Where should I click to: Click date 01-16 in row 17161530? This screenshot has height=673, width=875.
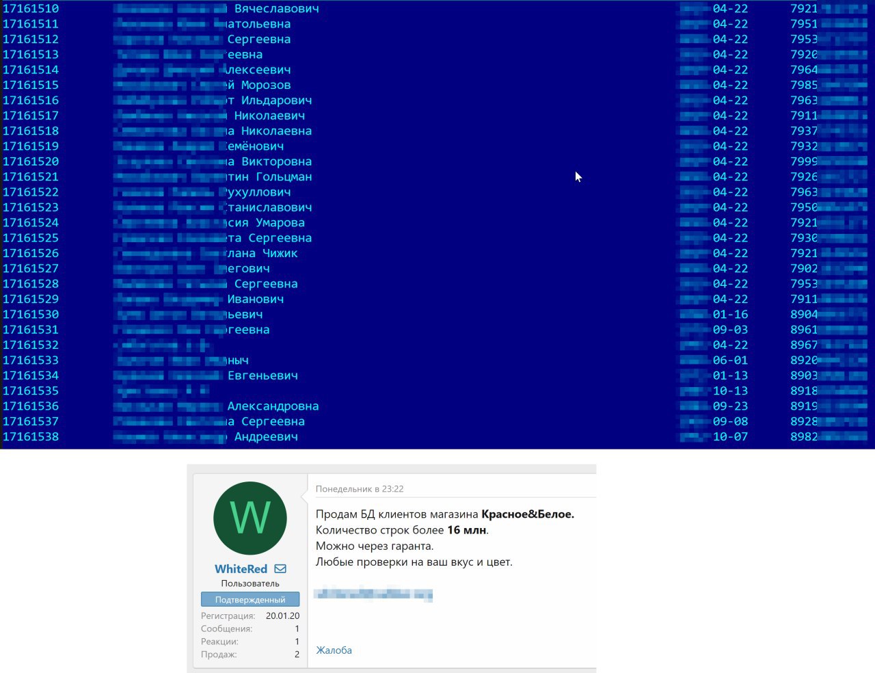pos(731,315)
